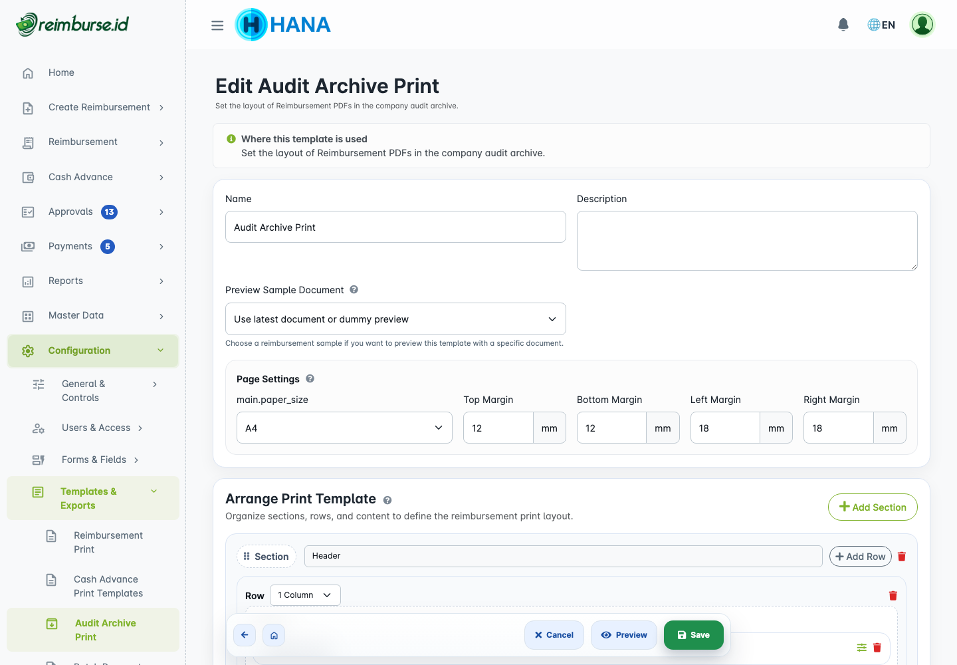Click the Page Settings help icon
Screen dimensions: 957x665
click(x=310, y=378)
